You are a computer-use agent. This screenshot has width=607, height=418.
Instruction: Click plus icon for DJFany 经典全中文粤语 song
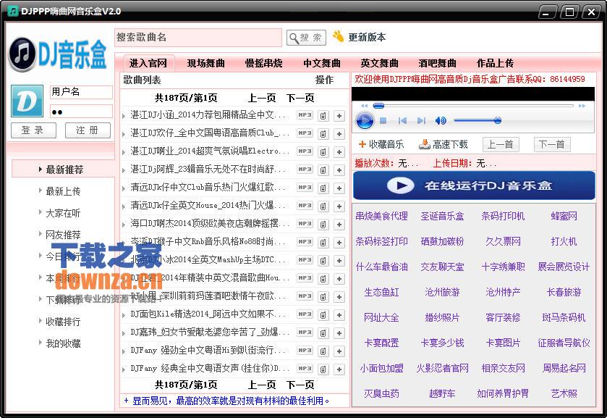click(339, 369)
